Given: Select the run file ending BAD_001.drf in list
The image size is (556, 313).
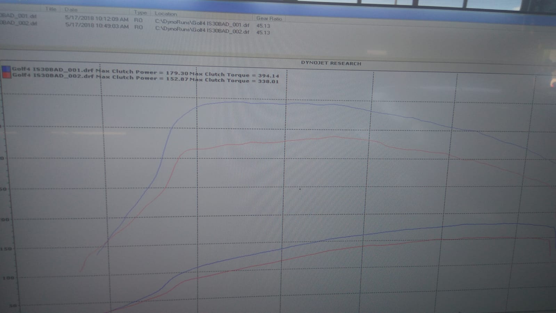Looking at the screenshot, I should [18, 16].
